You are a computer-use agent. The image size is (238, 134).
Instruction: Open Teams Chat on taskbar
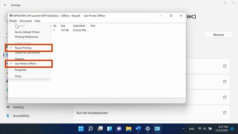119,129
